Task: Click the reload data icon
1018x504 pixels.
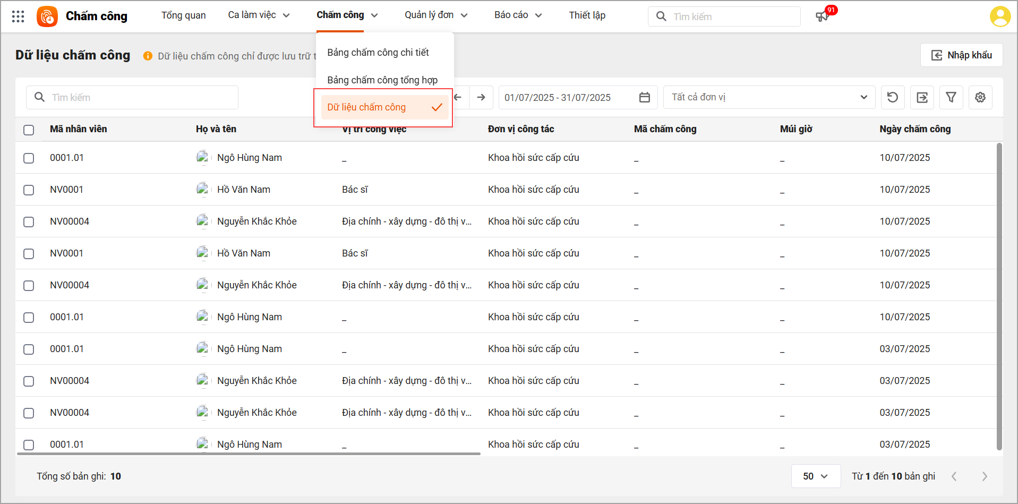Action: [893, 97]
